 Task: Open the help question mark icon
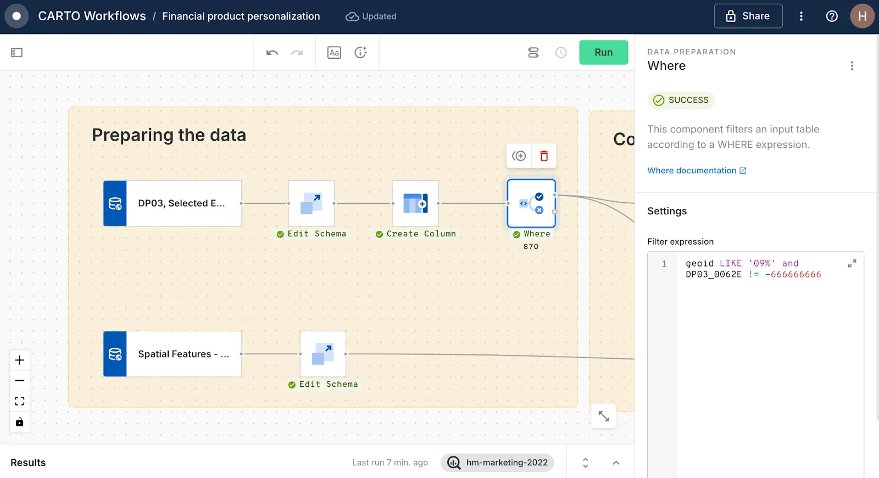[832, 16]
